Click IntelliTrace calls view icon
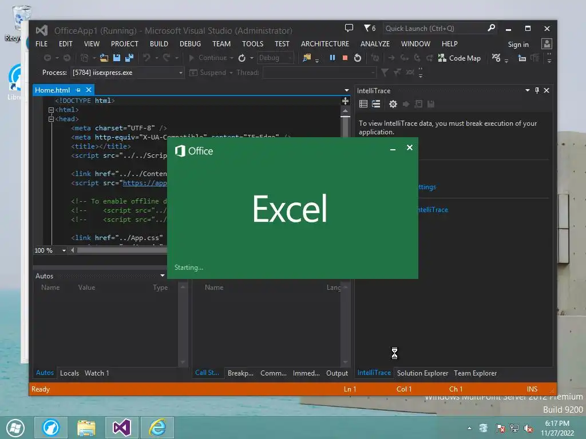This screenshot has height=439, width=586. click(x=375, y=104)
